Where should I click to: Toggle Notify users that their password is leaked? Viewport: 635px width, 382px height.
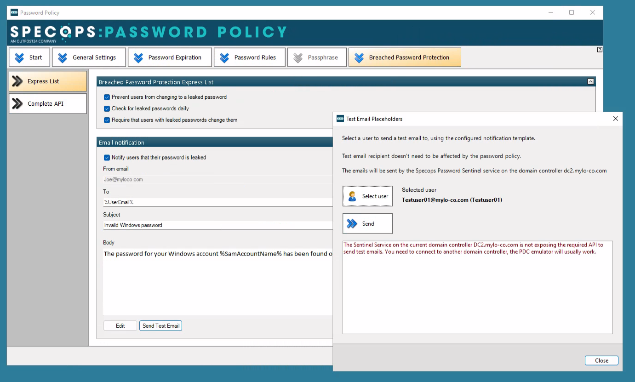tap(107, 157)
